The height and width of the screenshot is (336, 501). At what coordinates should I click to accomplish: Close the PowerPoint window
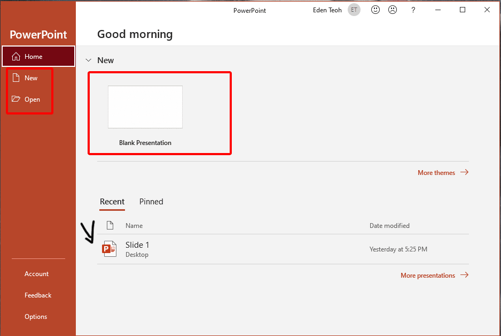487,10
